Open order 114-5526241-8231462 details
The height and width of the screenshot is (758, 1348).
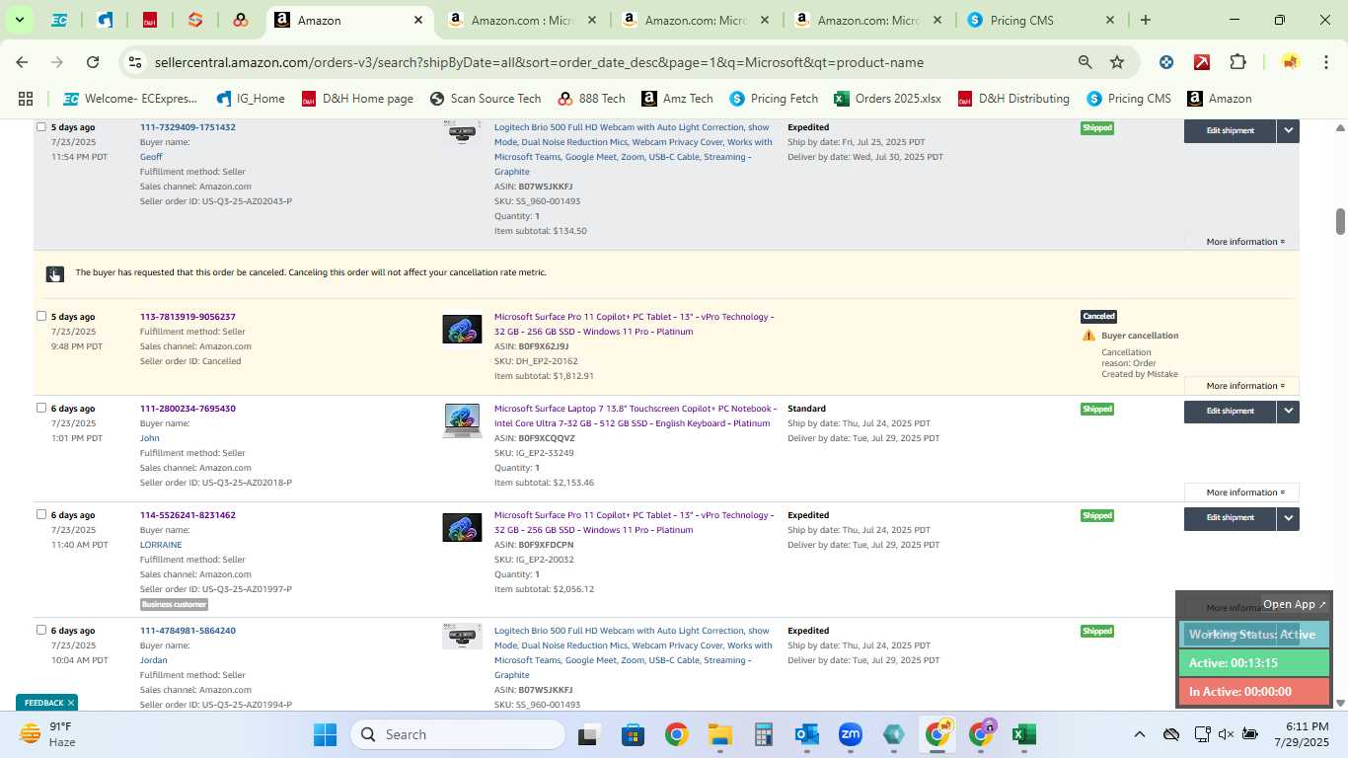tap(187, 515)
